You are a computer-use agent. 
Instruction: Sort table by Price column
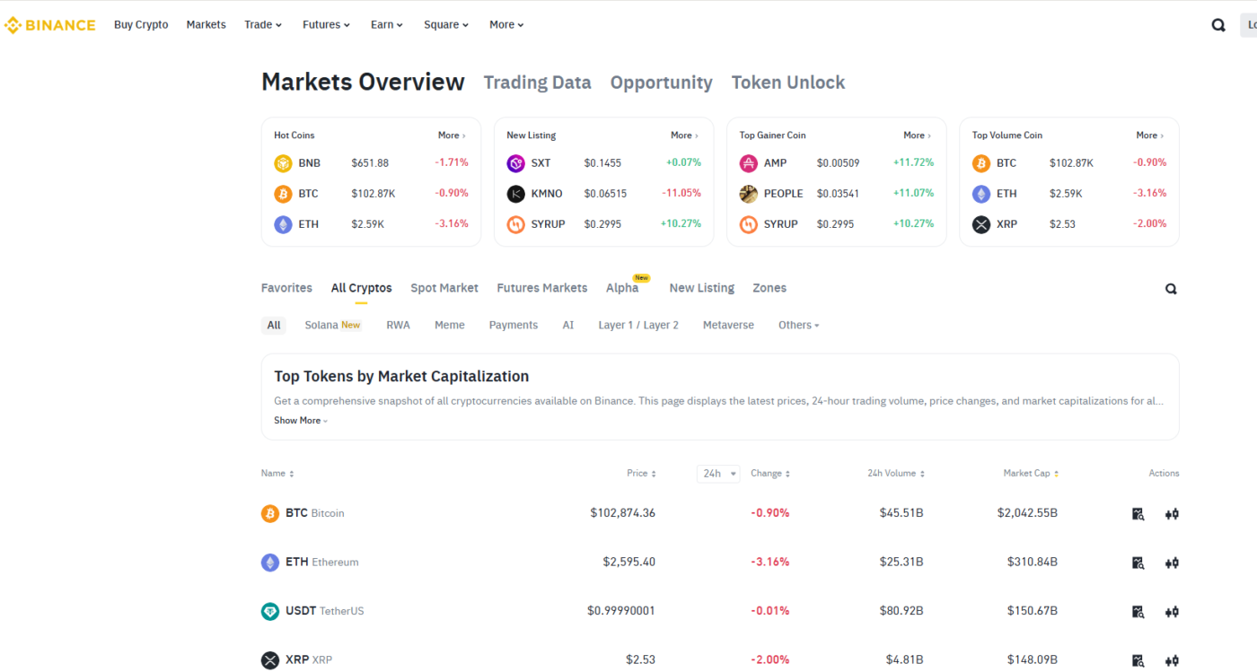[x=641, y=473]
